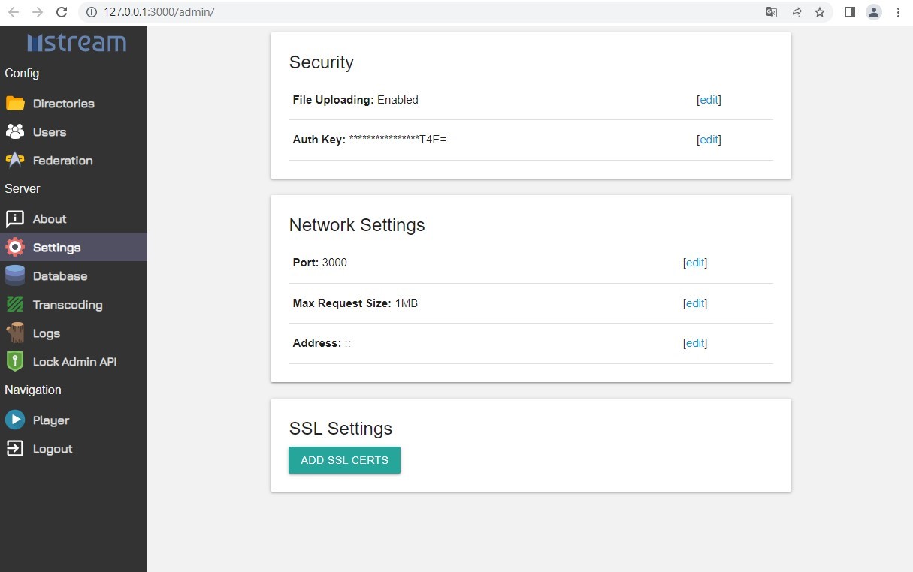Edit the Max Request Size
Screen dimensions: 913x572
pos(695,303)
